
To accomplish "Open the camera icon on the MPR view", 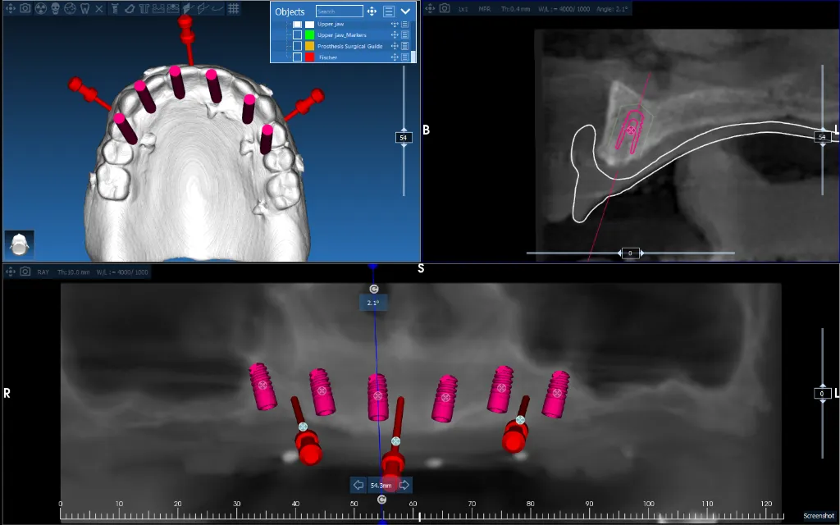I will point(444,7).
